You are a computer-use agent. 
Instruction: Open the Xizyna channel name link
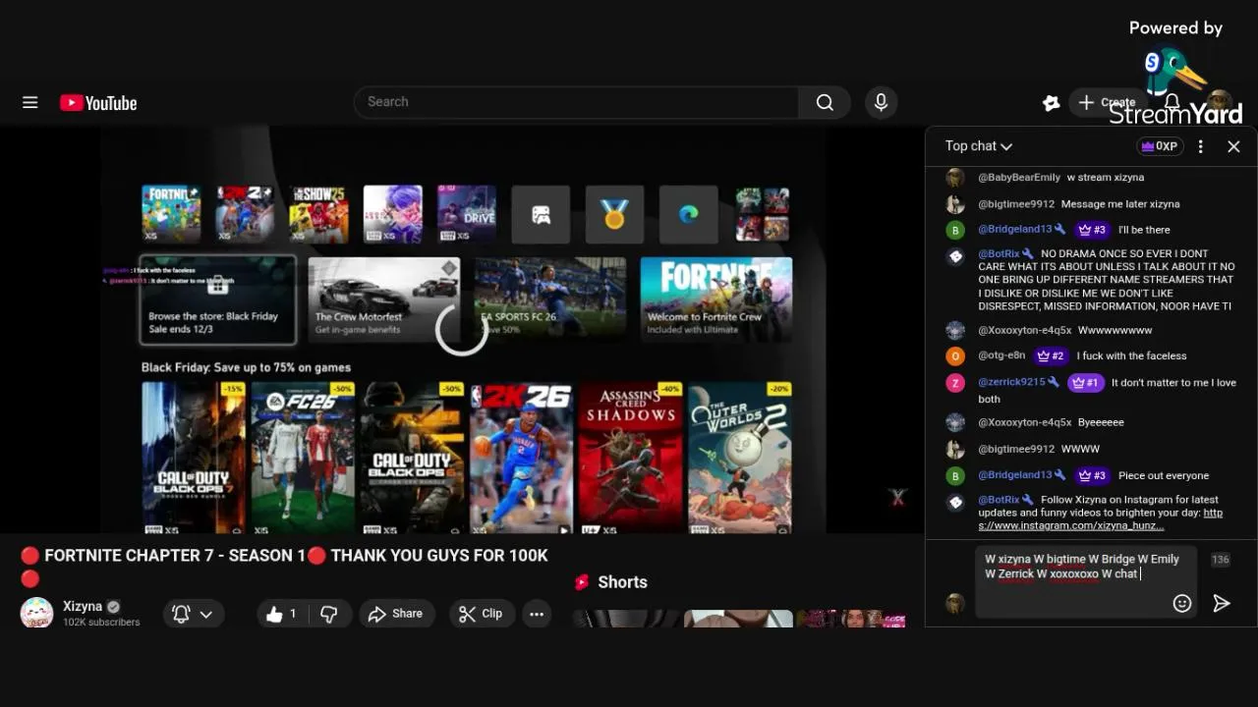click(83, 607)
